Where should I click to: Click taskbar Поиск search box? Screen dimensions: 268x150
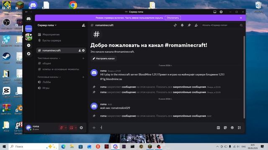[x=33, y=147]
